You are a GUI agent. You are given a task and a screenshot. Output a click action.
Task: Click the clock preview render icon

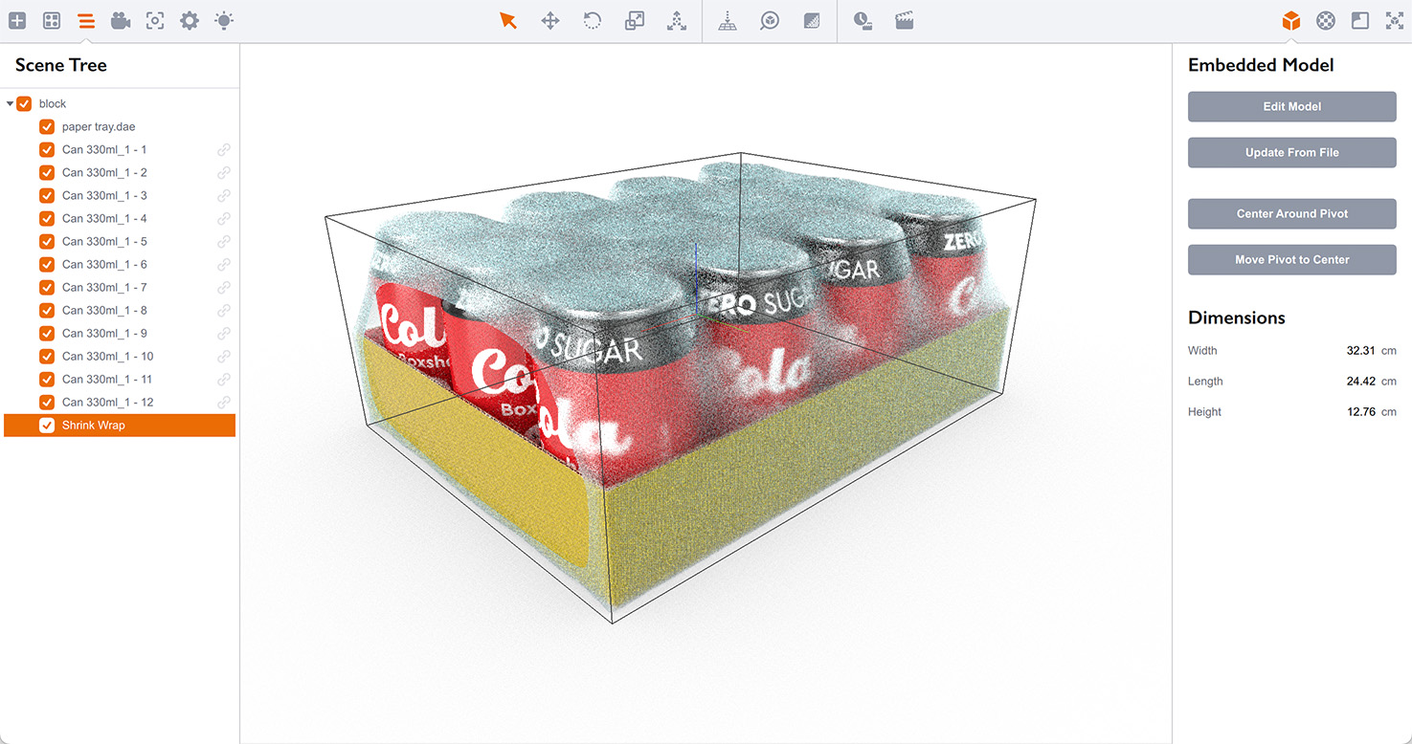pyautogui.click(x=863, y=20)
